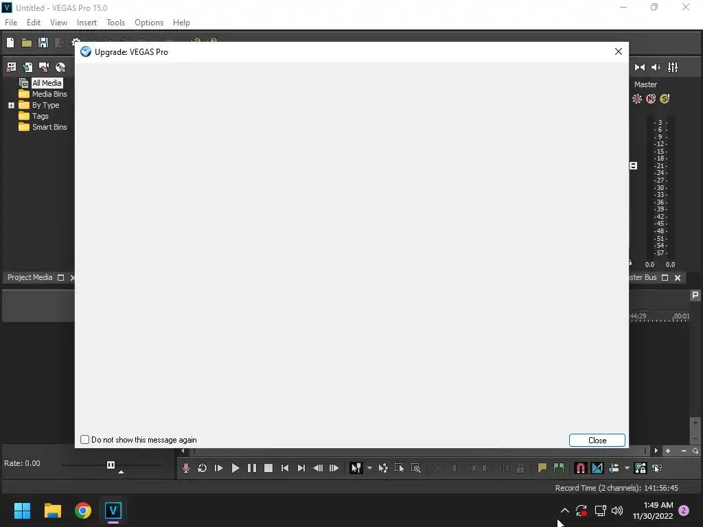This screenshot has width=703, height=527.
Task: Select the Tags folder
Action: pos(41,116)
